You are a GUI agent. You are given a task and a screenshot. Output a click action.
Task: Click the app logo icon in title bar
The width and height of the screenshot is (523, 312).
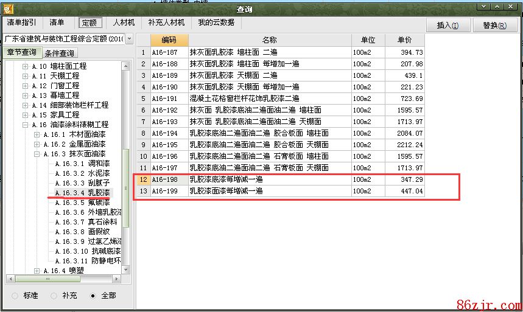(8, 9)
